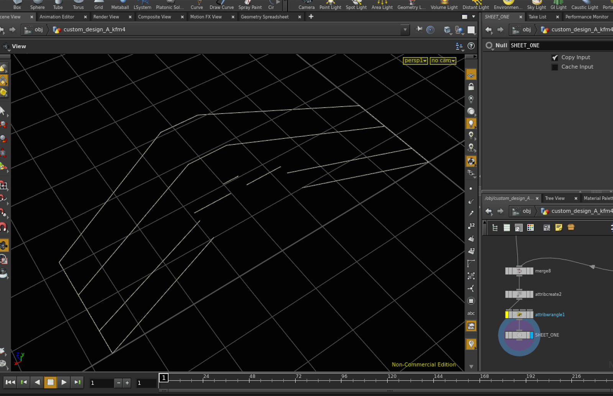Open the persp1 viewport dropdown
The image size is (613, 396).
pyautogui.click(x=415, y=61)
